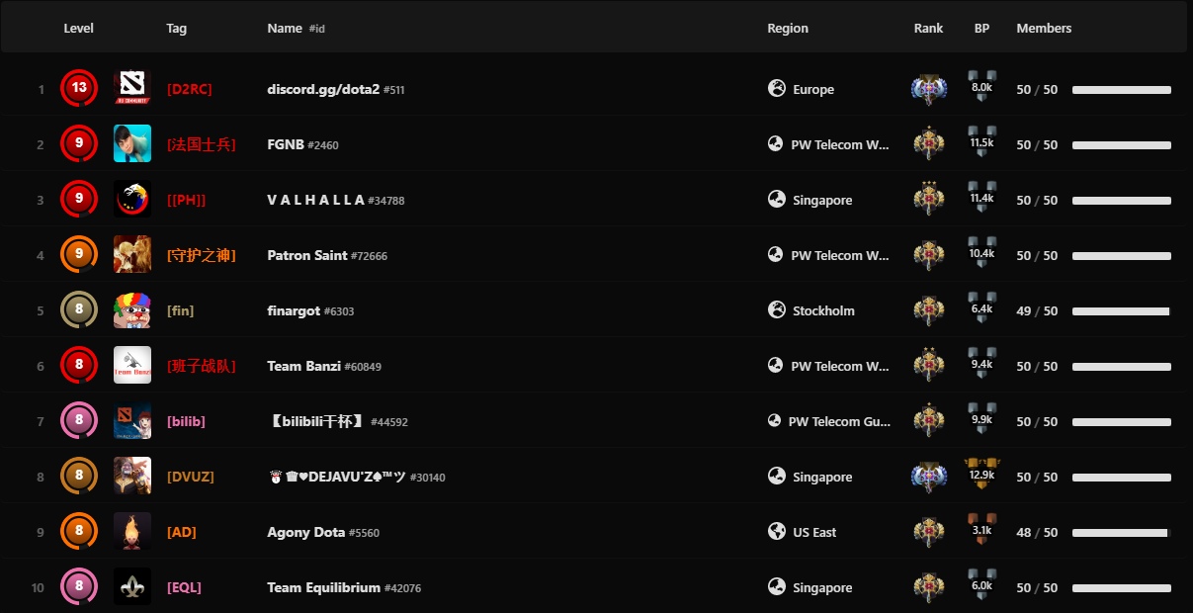Screen dimensions: 1193x613
Task: Click the [D2RC] guild tag
Action: (184, 88)
